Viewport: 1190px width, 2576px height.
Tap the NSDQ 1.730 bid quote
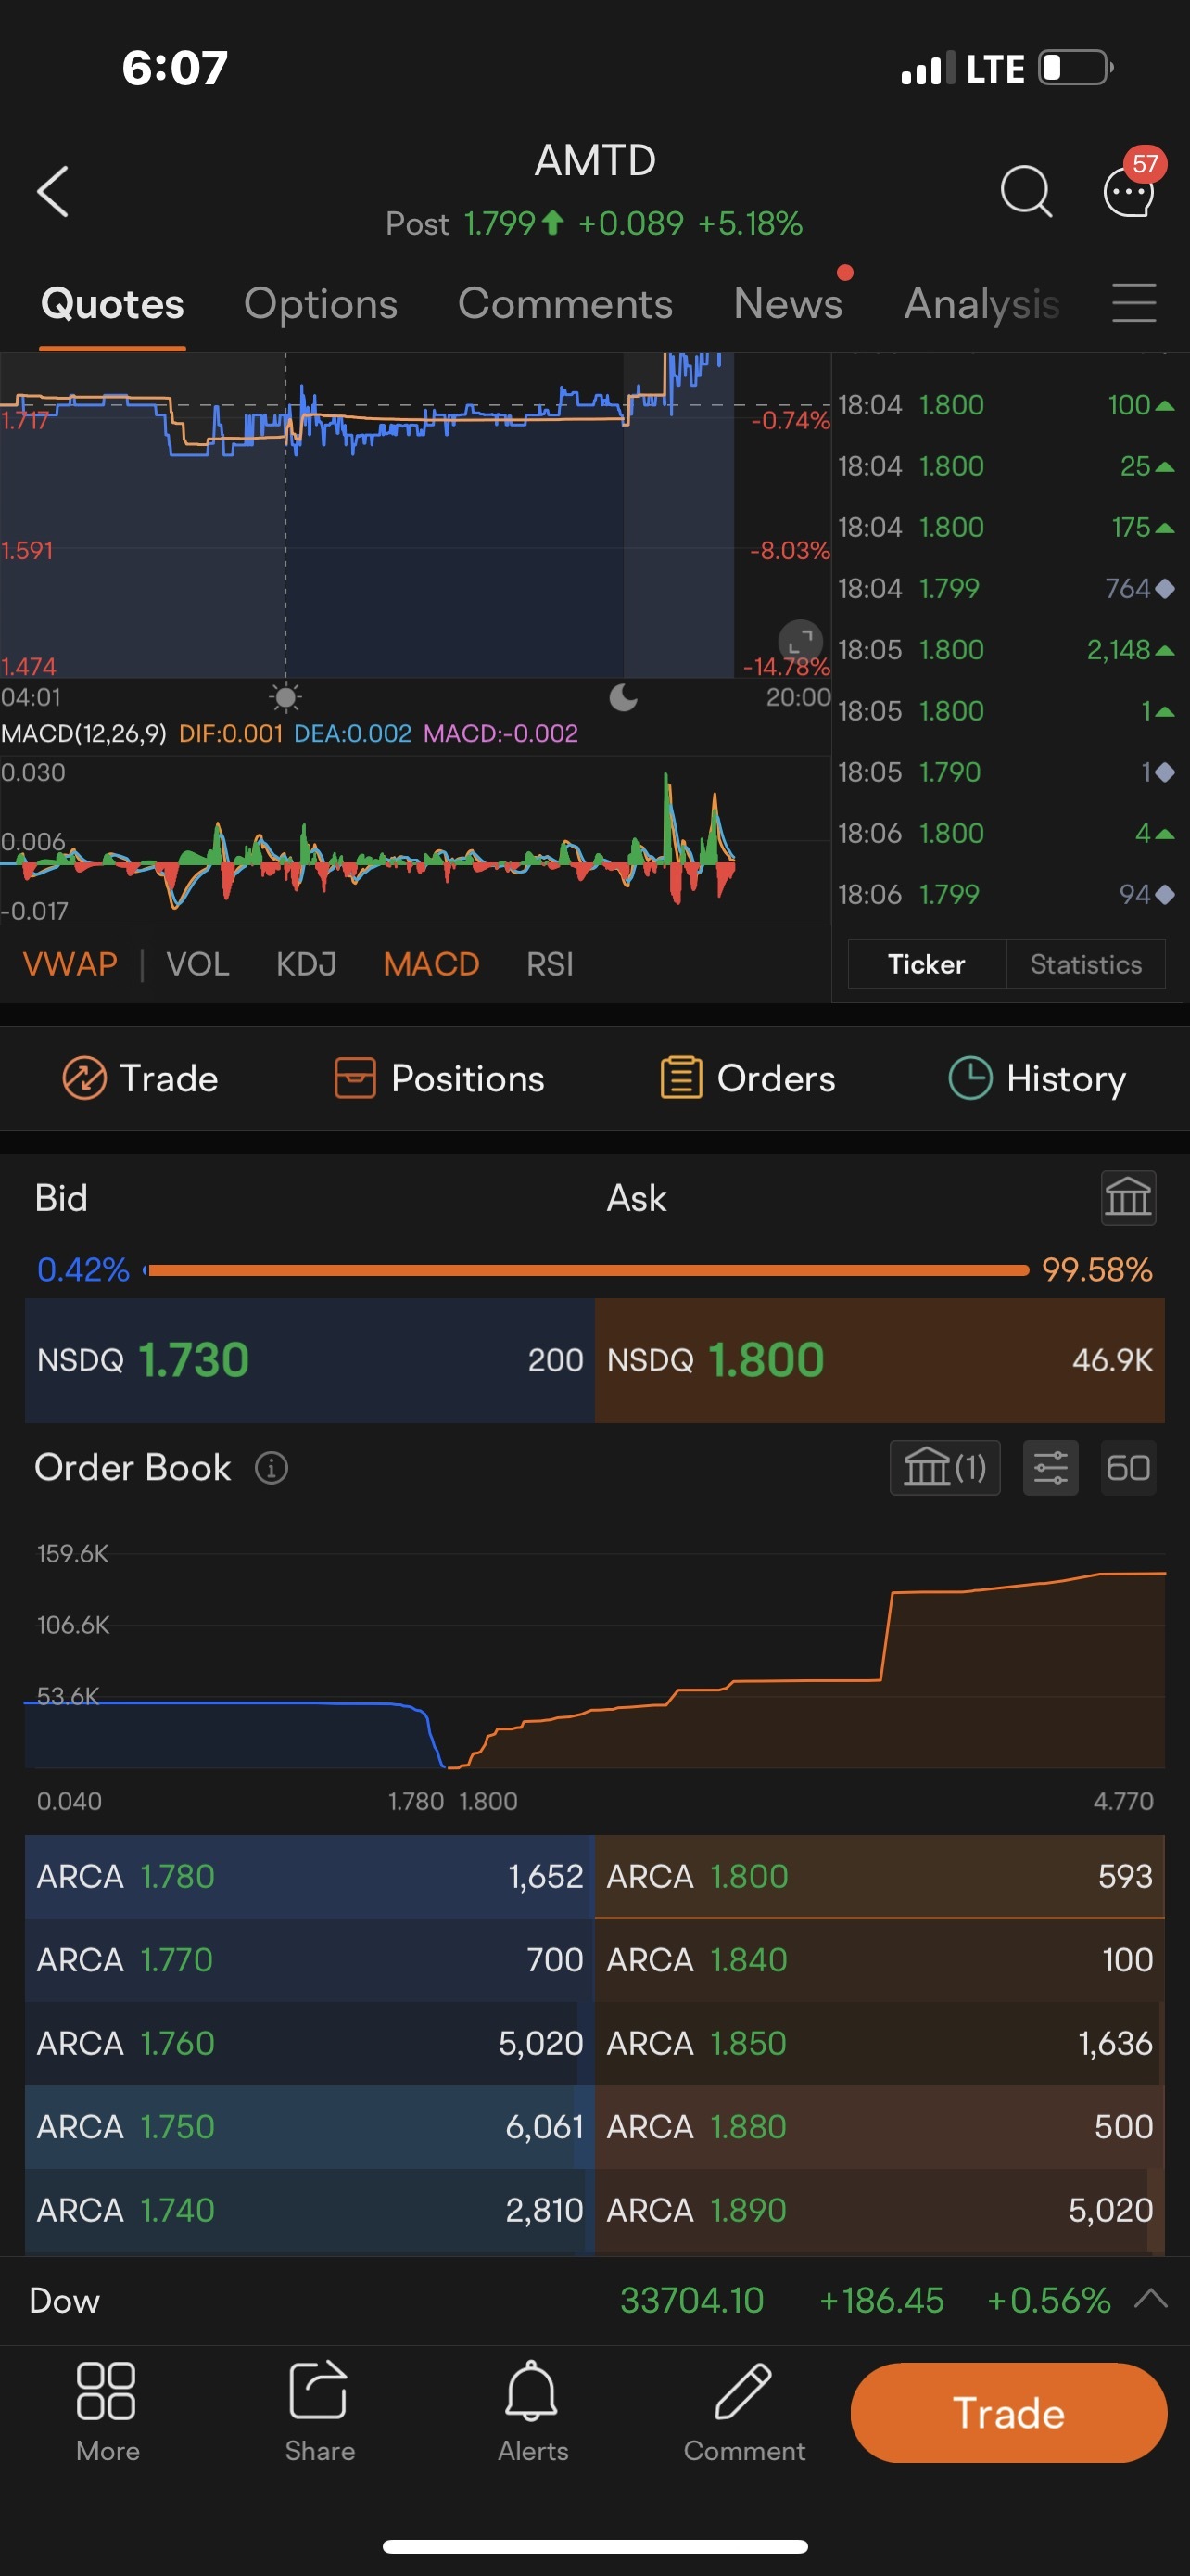[310, 1360]
